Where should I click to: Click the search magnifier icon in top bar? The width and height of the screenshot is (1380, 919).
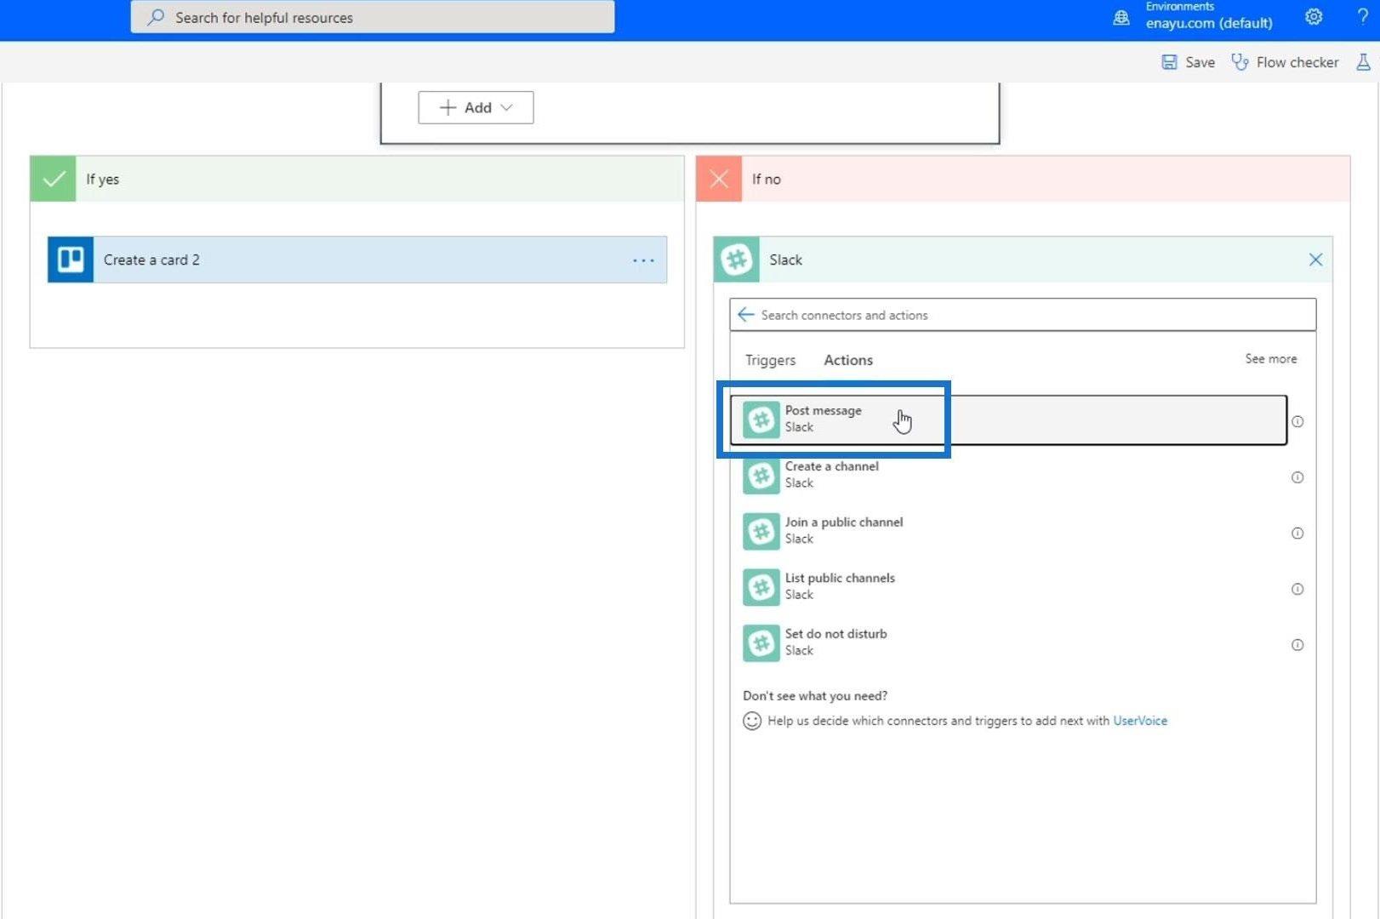coord(156,17)
